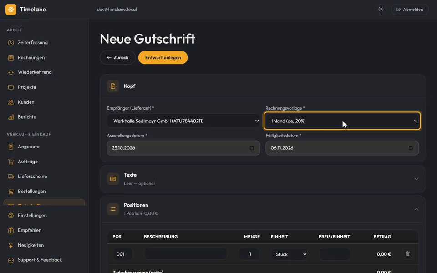Open Zeiterfassung via its clock icon
437x273 pixels.
click(x=11, y=43)
